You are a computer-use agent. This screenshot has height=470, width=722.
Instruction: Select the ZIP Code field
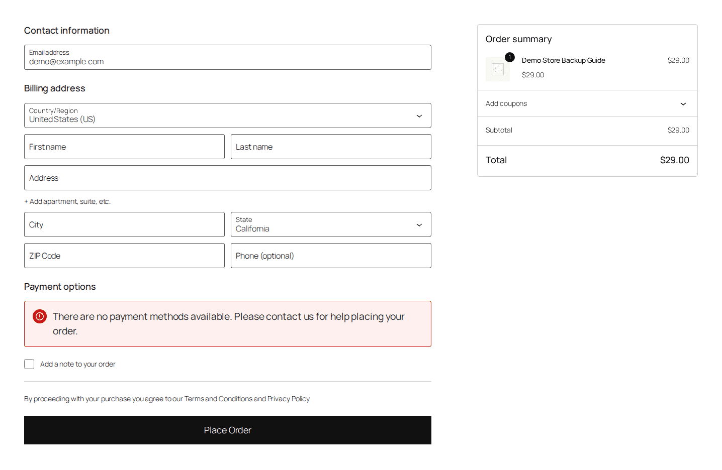(124, 256)
